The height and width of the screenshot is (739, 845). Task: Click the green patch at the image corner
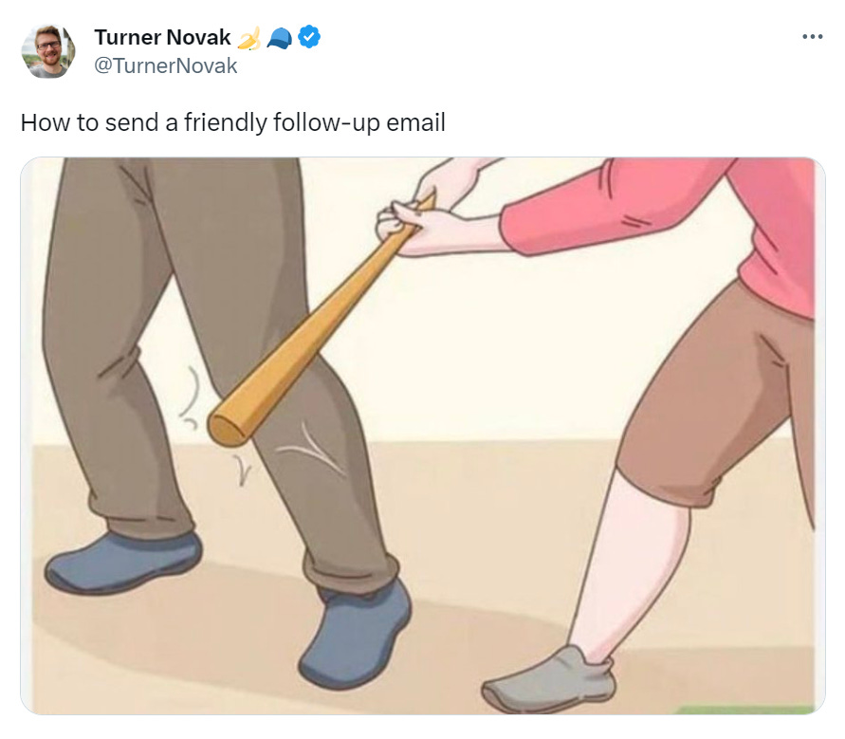[746, 710]
